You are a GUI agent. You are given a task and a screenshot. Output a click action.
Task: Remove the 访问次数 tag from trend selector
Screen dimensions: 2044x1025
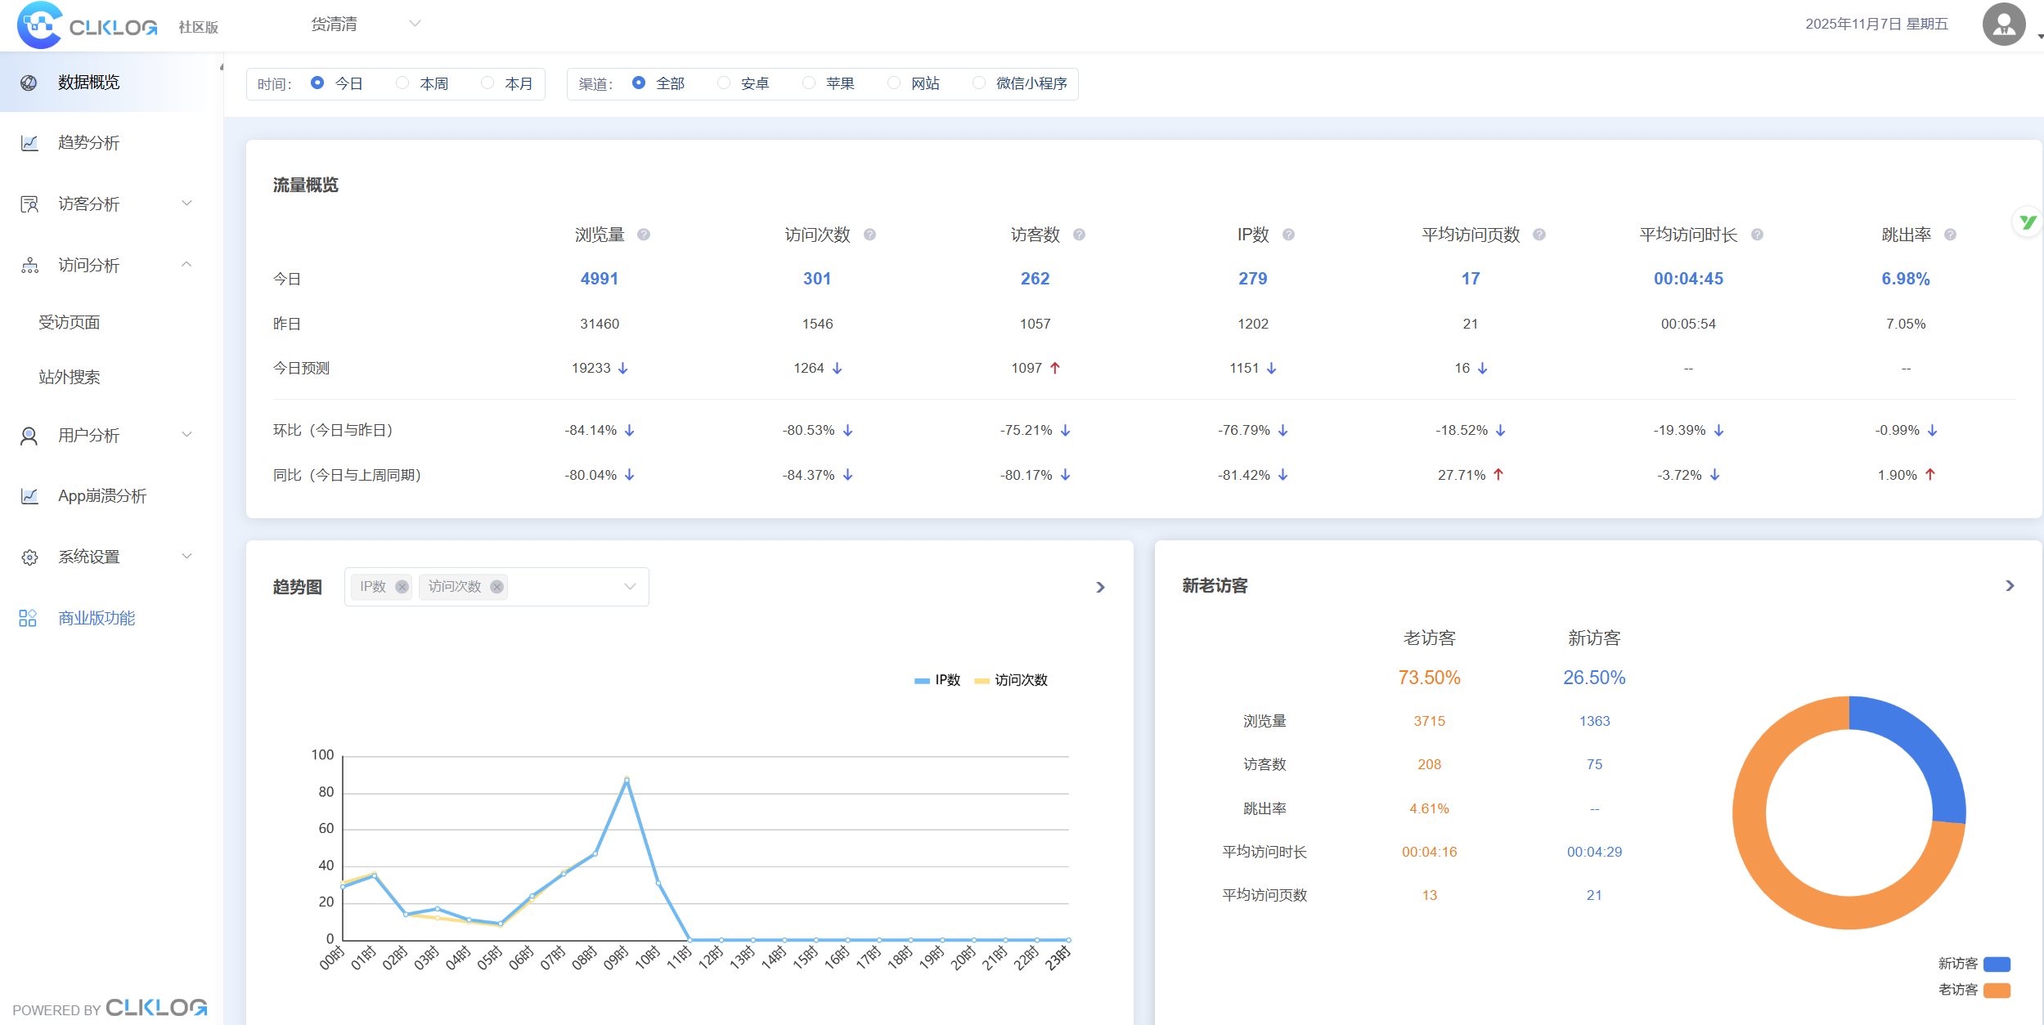click(496, 587)
